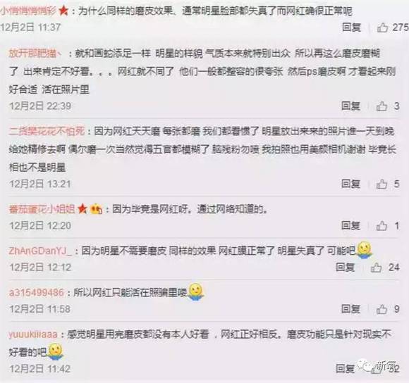This screenshot has height=383, width=409.
Task: Like the 13:21 comment with 5 likes
Action: point(381,184)
